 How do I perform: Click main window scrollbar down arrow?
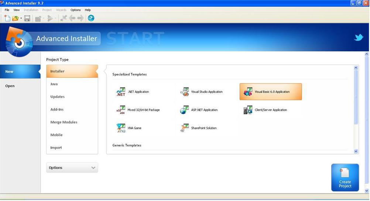367,191
